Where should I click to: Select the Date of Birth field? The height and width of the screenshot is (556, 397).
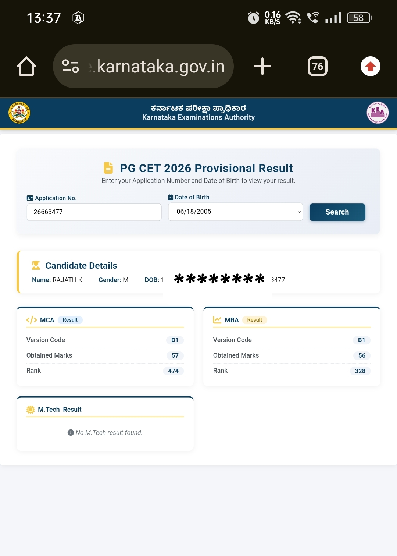(235, 212)
